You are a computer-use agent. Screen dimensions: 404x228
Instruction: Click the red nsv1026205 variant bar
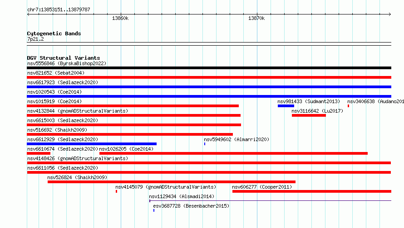tap(233, 153)
